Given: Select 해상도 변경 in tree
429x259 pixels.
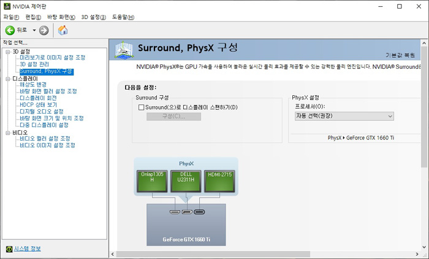Looking at the screenshot, I should [33, 85].
